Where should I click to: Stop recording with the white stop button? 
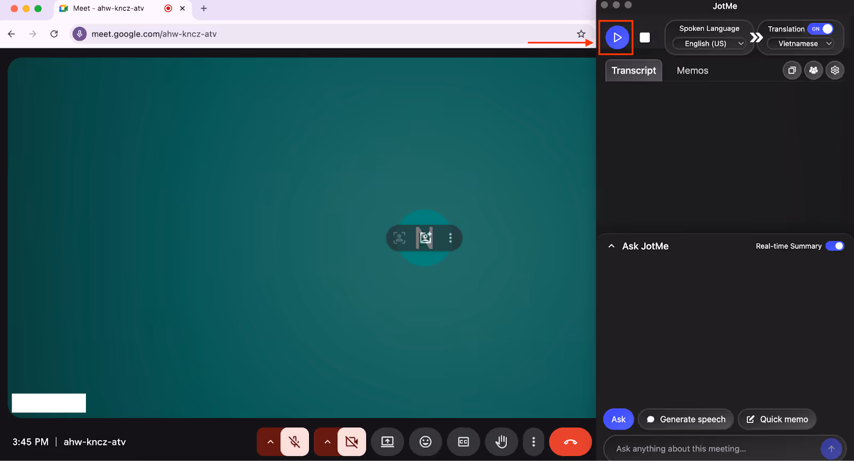[x=645, y=37]
